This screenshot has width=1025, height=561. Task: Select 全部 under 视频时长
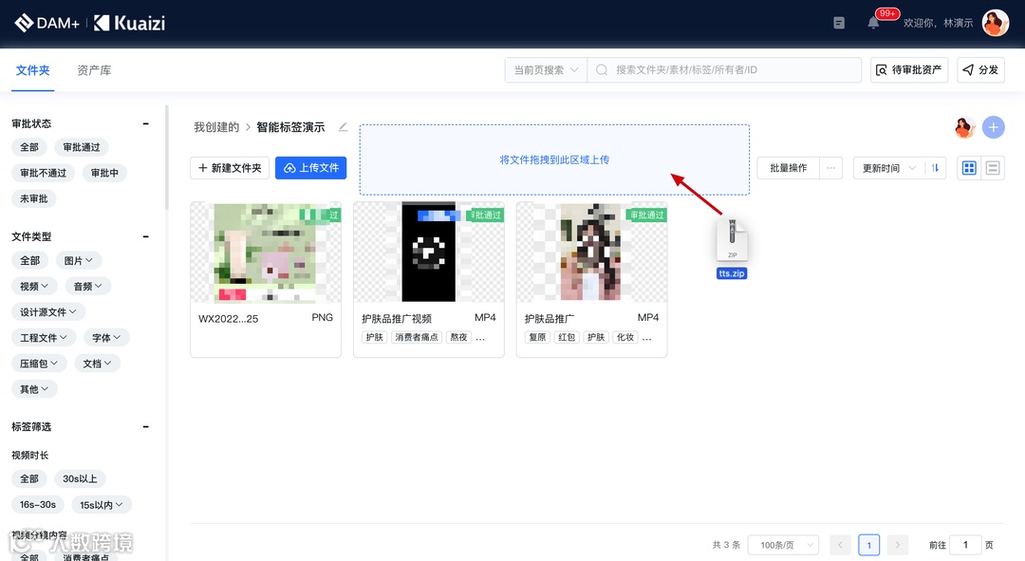[x=29, y=478]
